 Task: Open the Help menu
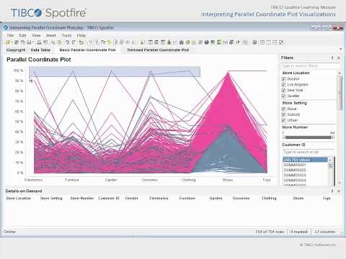coord(81,35)
